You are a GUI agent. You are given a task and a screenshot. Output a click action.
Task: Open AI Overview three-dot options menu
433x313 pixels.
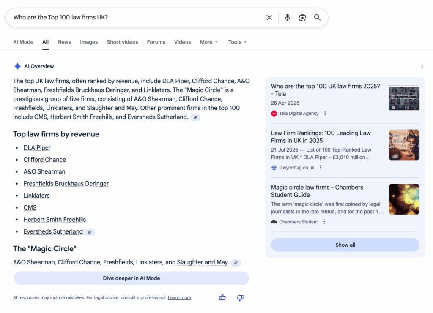(x=422, y=67)
